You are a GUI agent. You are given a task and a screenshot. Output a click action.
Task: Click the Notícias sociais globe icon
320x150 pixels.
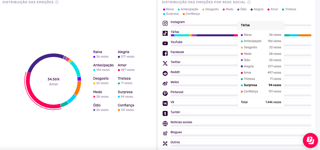click(165, 123)
